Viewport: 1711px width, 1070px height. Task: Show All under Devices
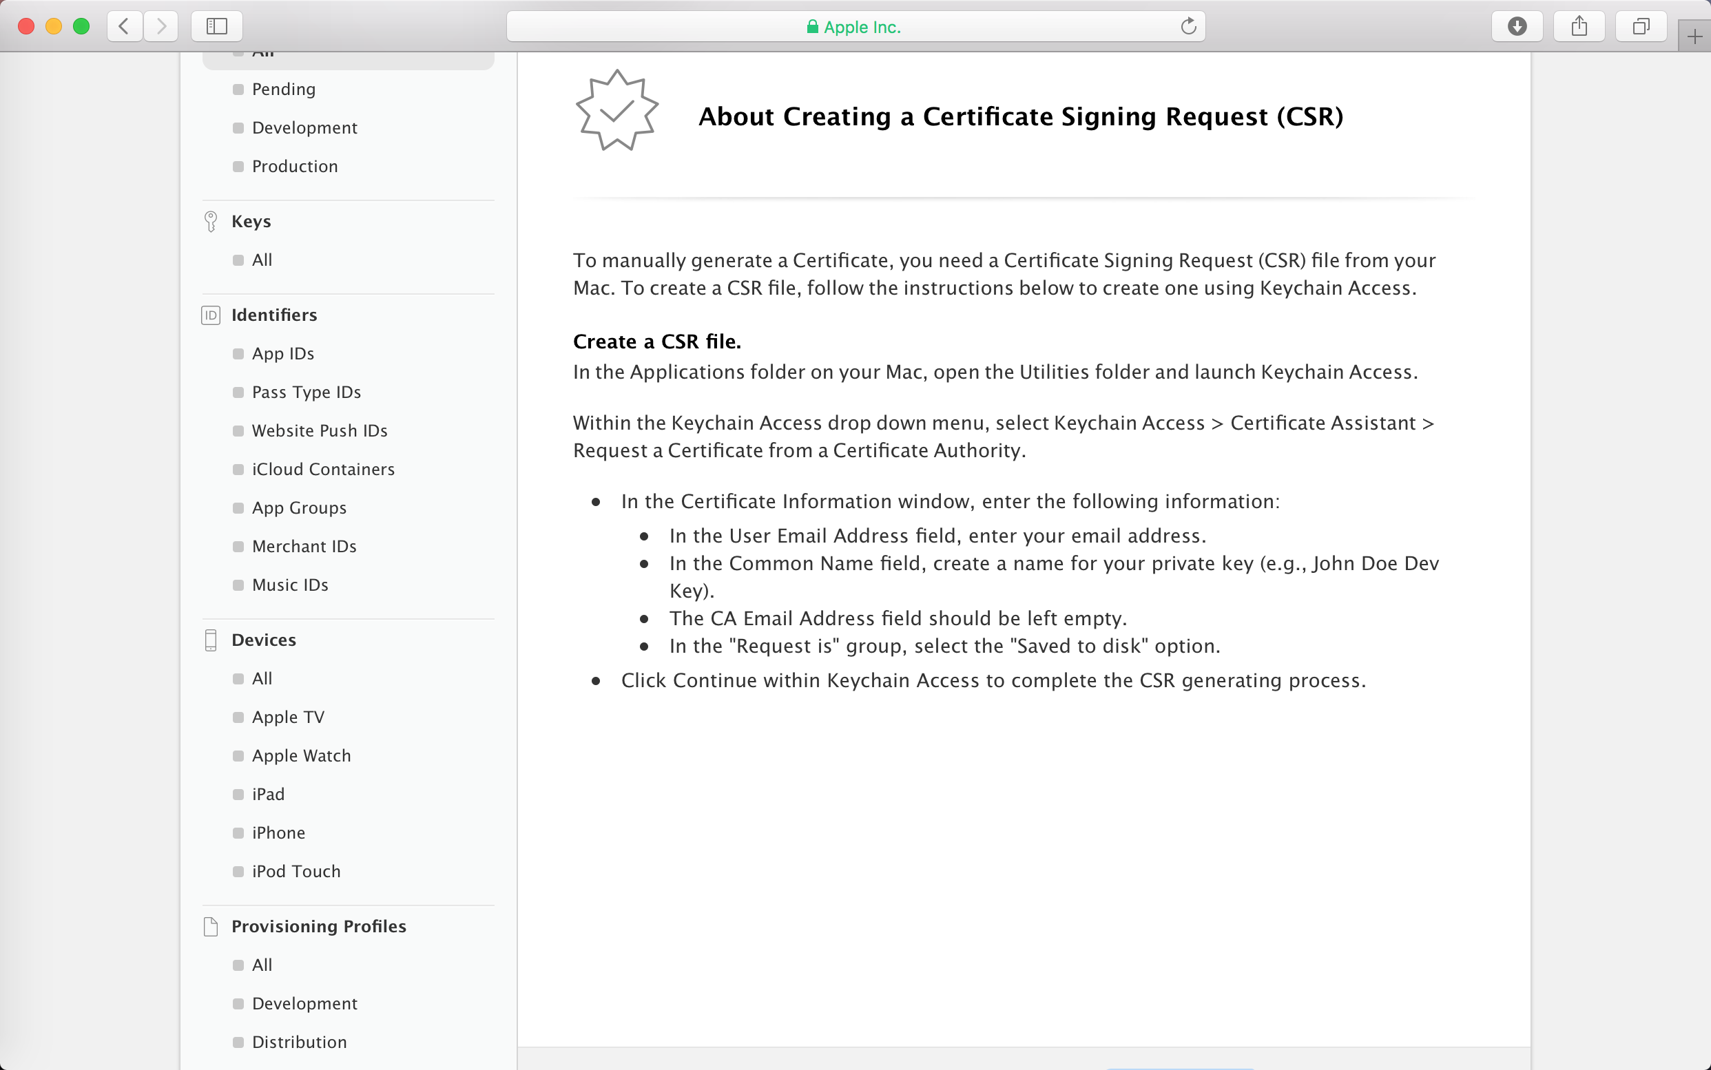261,679
